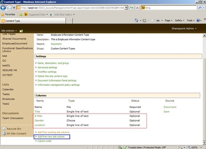This screenshot has height=149, width=206.
Task: Click the Bing search magnifier icon
Action: tap(200, 8)
